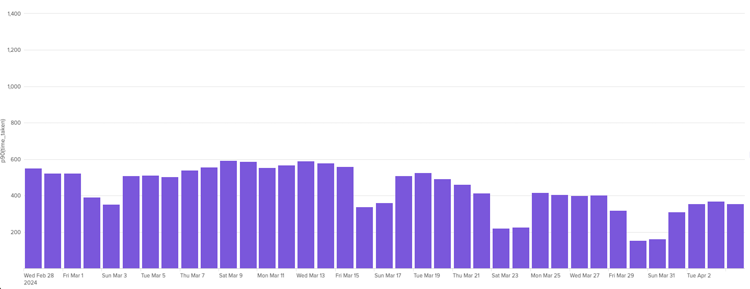Click the 1,200 y-axis label
Screen dimensions: 750x289
(x=14, y=50)
